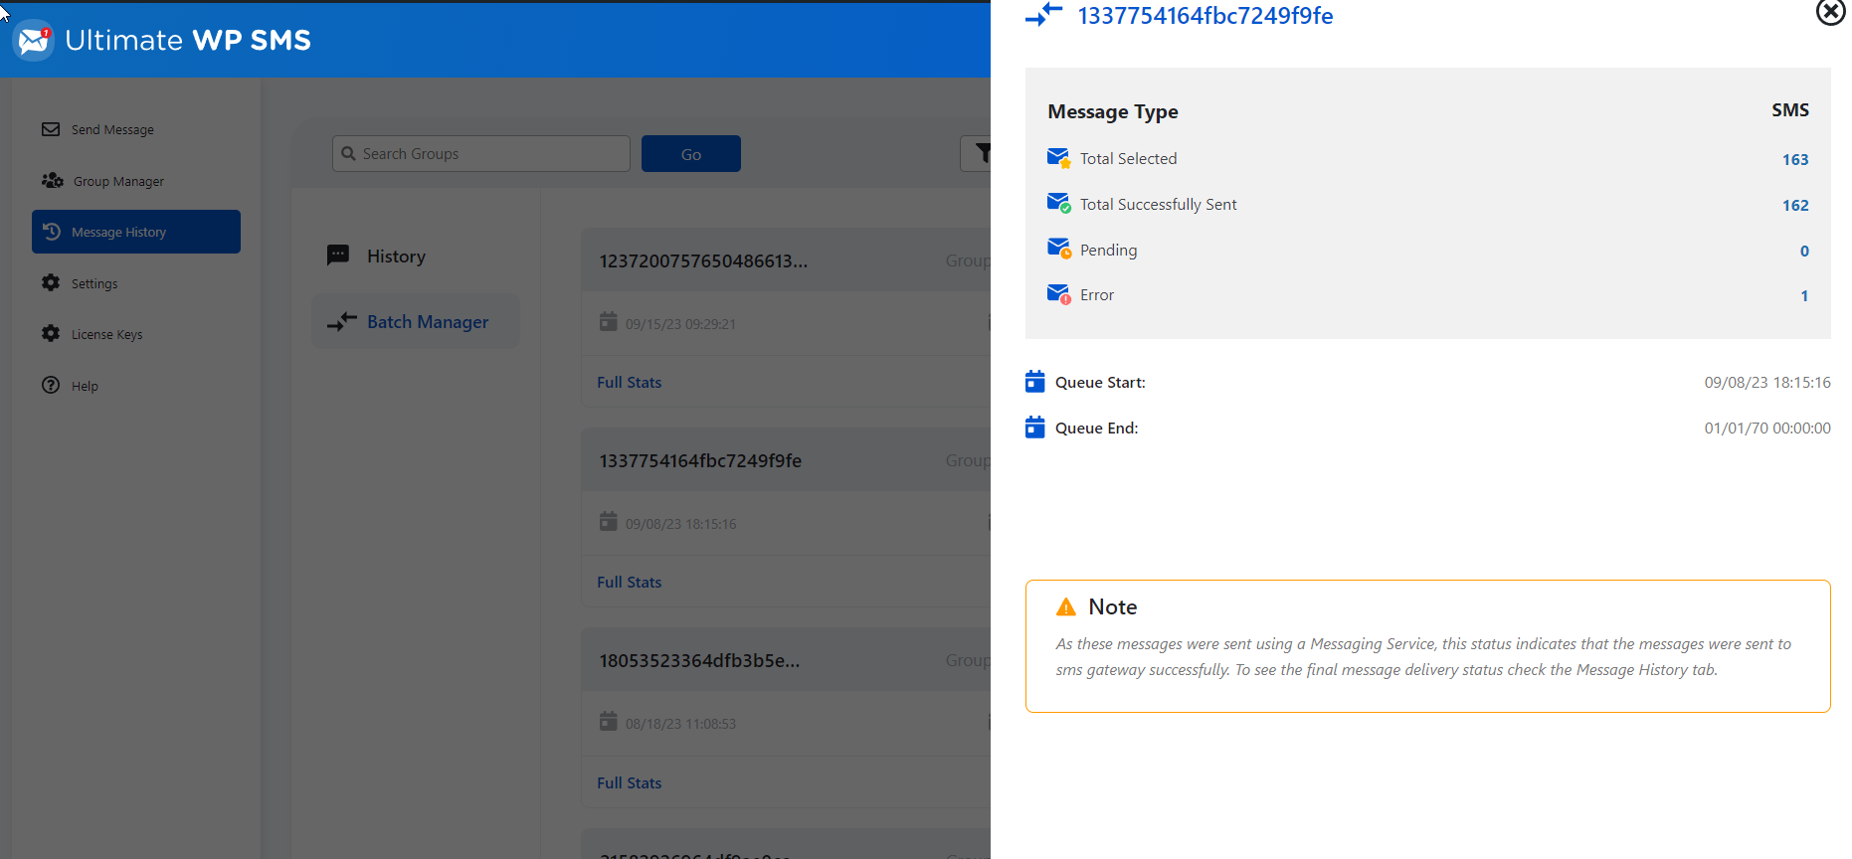Click the Message Type heading
Viewport: 1852px width, 859px height.
(x=1113, y=112)
